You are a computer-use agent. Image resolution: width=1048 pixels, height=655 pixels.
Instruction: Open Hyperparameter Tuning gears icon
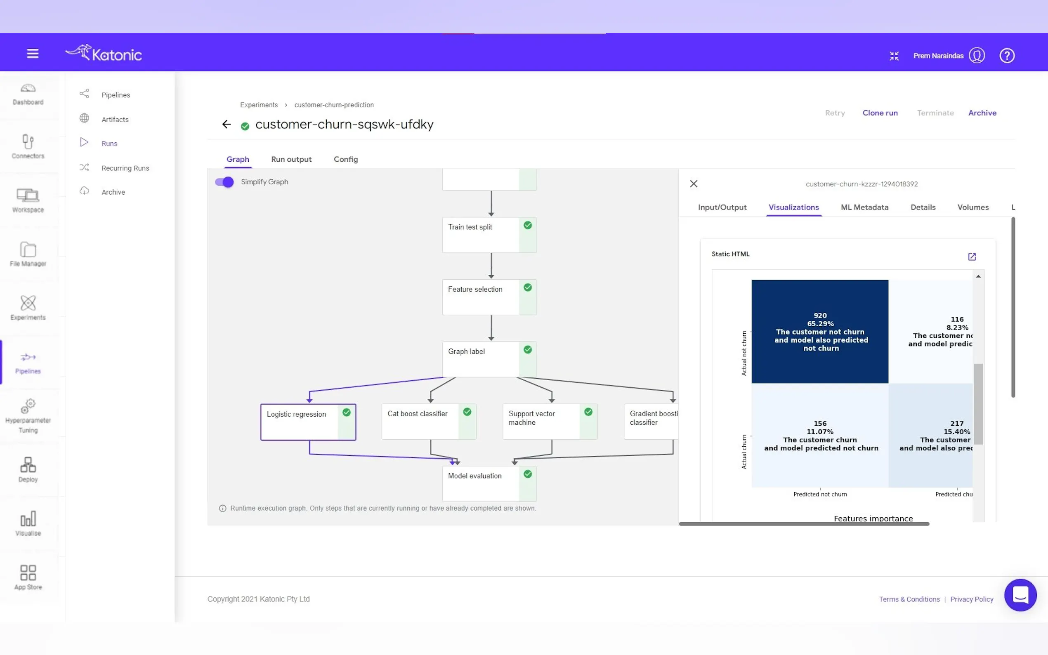[28, 406]
